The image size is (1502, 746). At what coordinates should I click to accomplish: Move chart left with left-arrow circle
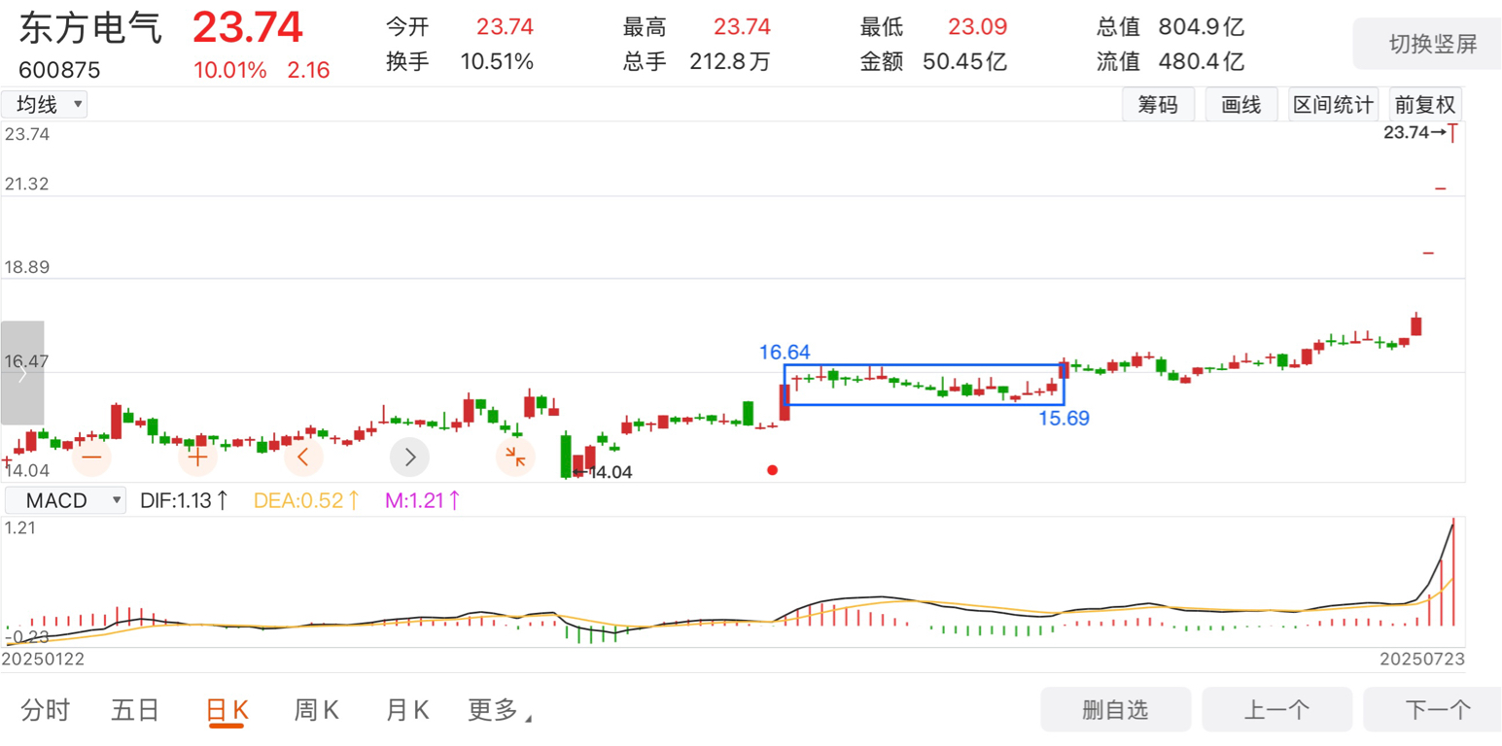pyautogui.click(x=303, y=457)
